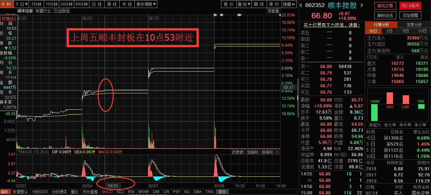431x195 pixels.
Task: Show the 周线 weekly K-line chart
Action: (112, 4)
